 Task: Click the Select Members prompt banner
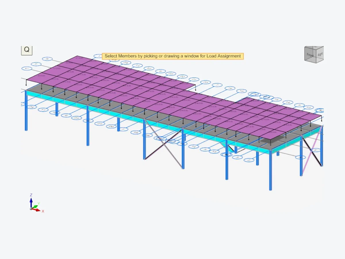(x=173, y=56)
